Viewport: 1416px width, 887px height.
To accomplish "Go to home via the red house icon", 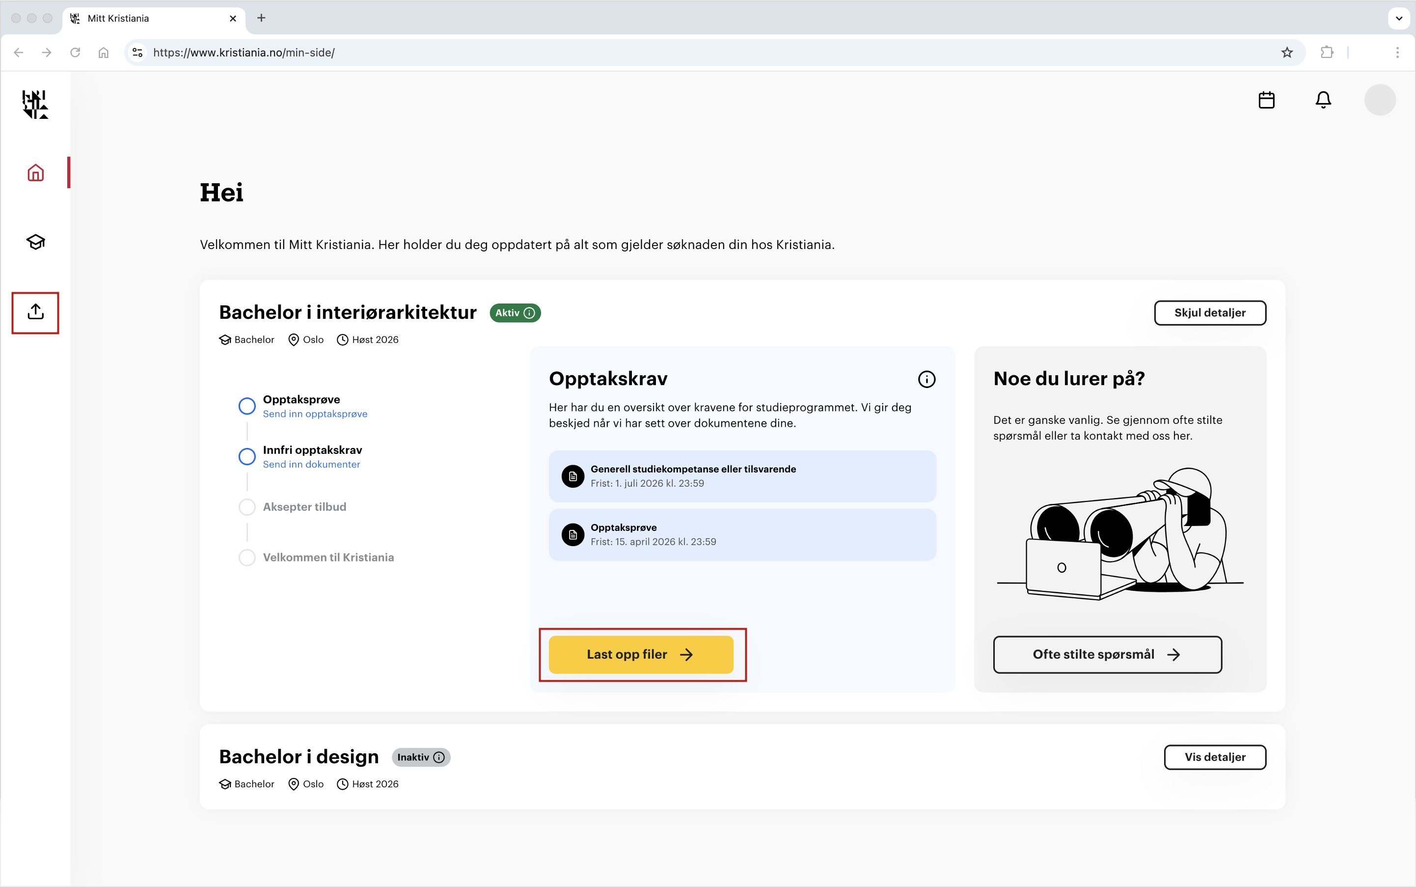I will click(35, 172).
